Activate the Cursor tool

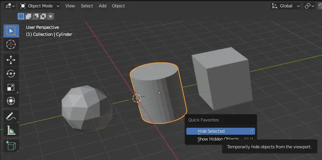click(x=11, y=44)
